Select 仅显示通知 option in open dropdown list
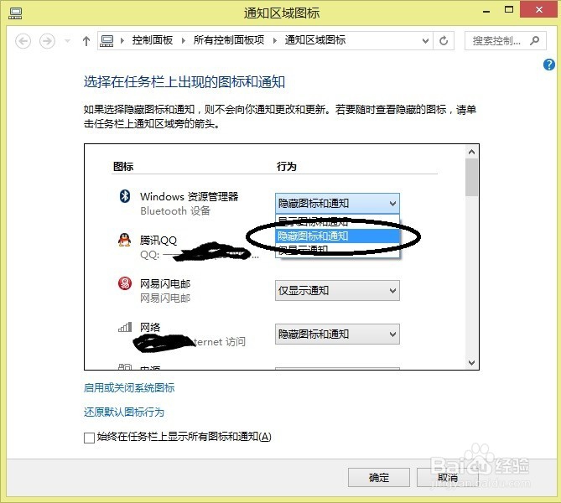561x503 pixels. click(x=338, y=249)
